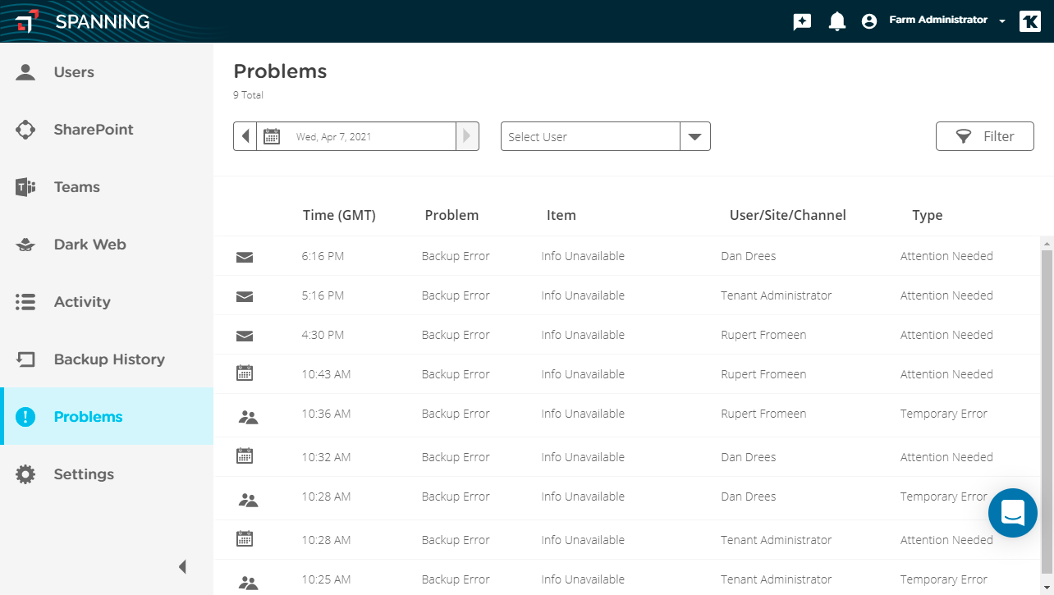Click the Backup History icon
Viewport: 1054px width, 595px height.
(x=25, y=359)
